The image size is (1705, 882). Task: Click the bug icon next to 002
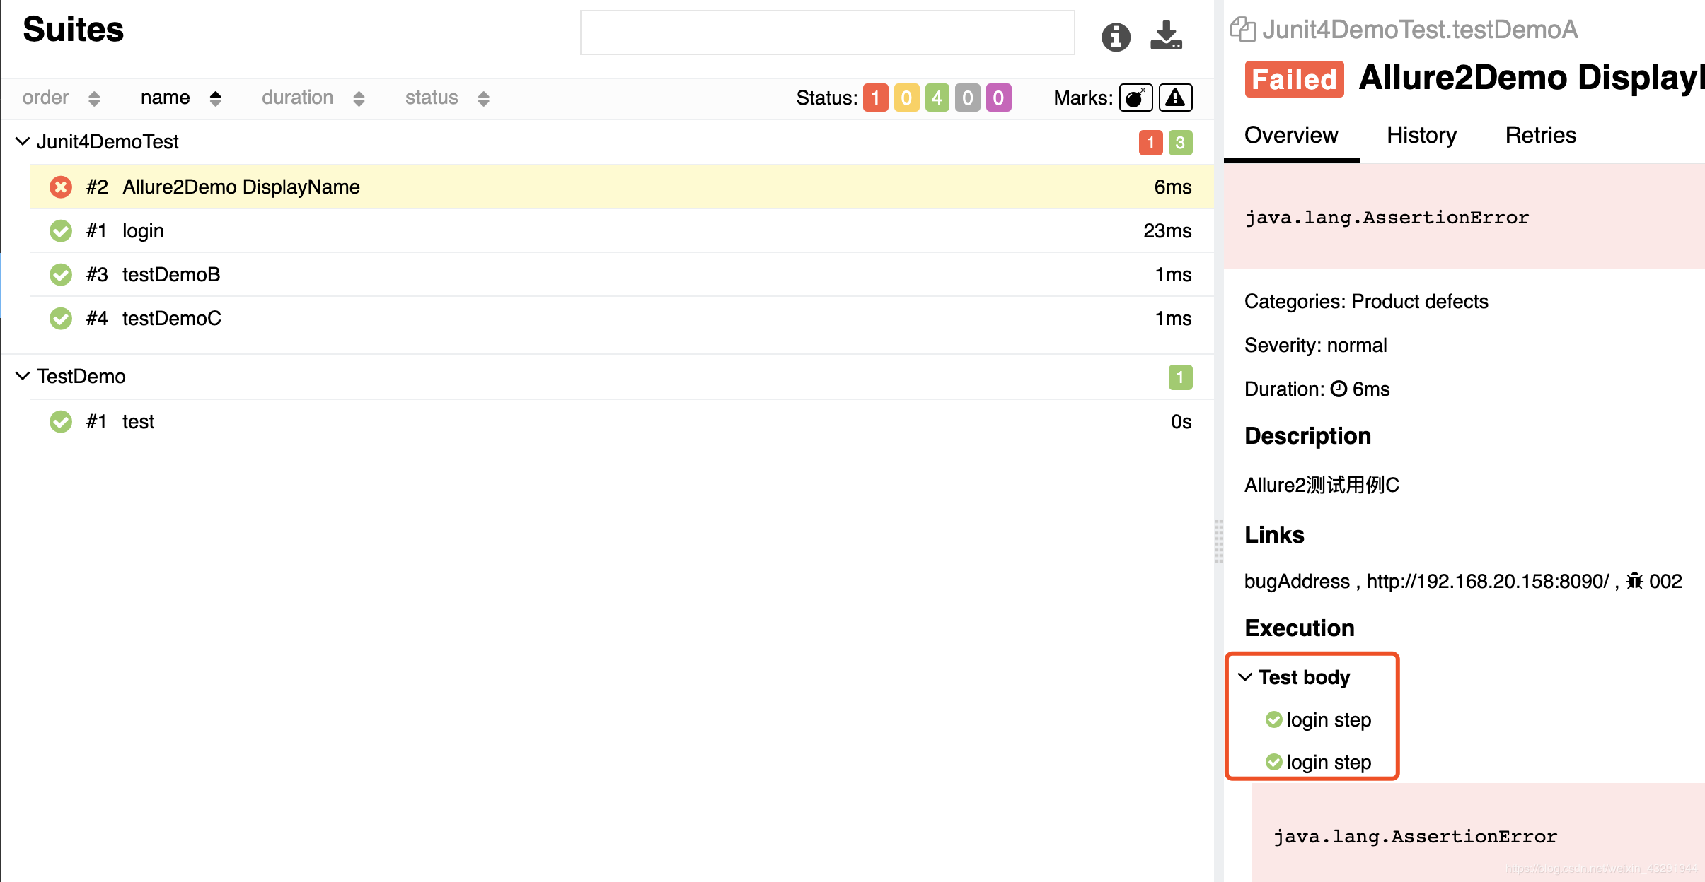tap(1634, 581)
